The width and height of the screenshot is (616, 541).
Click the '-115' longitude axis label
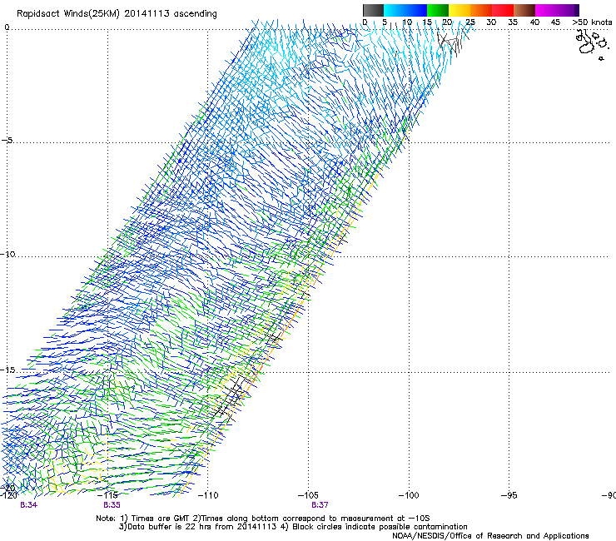(x=107, y=495)
